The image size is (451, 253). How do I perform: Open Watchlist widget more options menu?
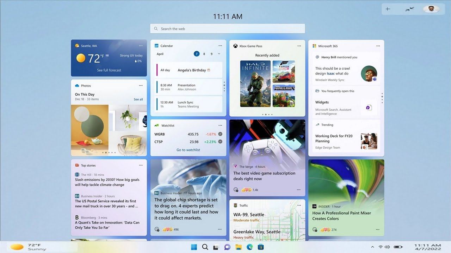click(220, 125)
